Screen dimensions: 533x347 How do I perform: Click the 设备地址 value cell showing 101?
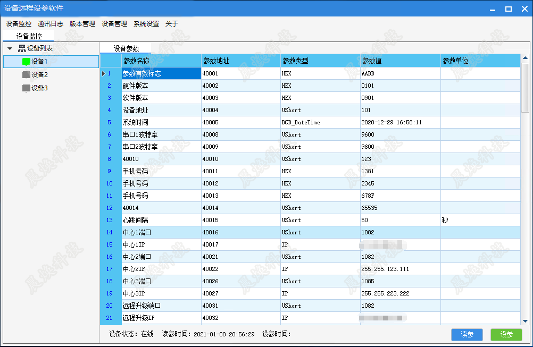399,110
